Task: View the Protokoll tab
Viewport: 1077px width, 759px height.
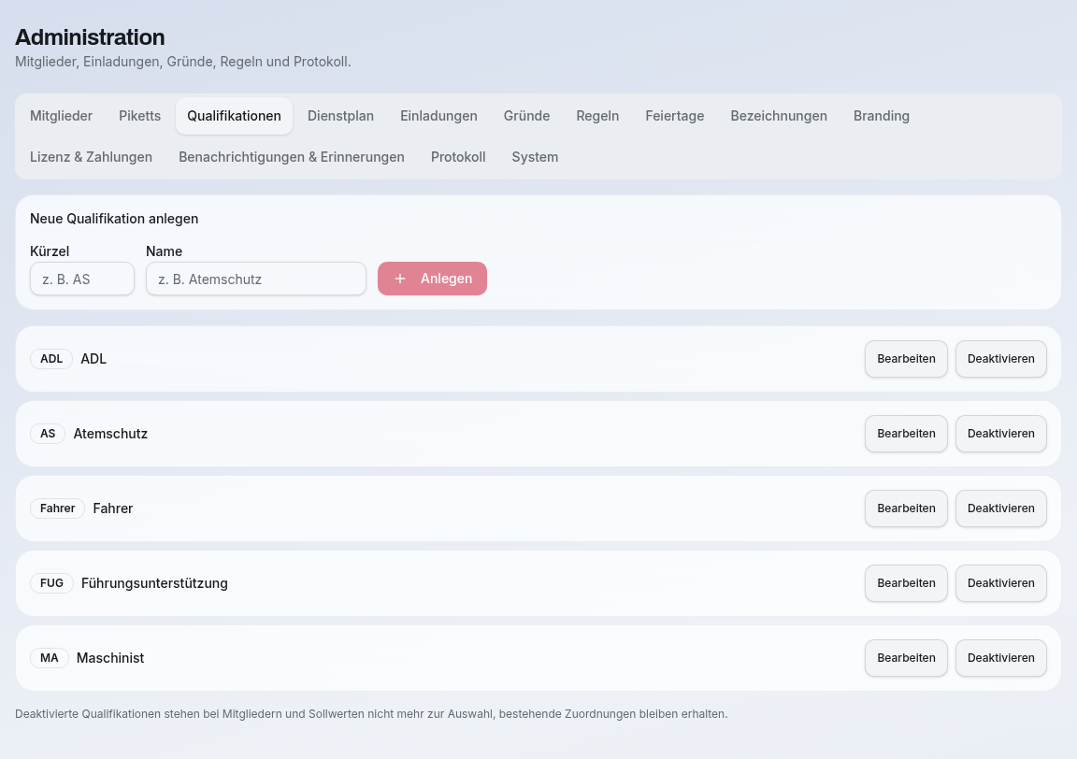Action: (458, 157)
